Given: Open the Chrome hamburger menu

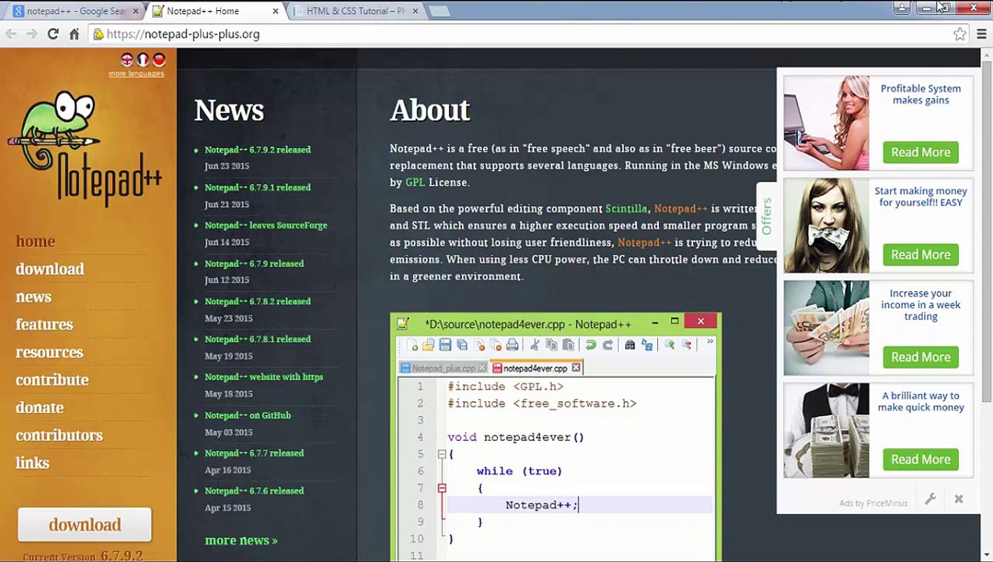Looking at the screenshot, I should tap(981, 34).
